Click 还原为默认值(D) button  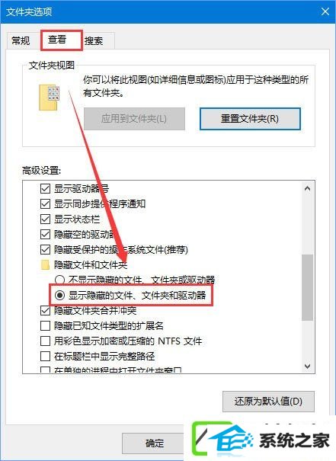pos(268,402)
